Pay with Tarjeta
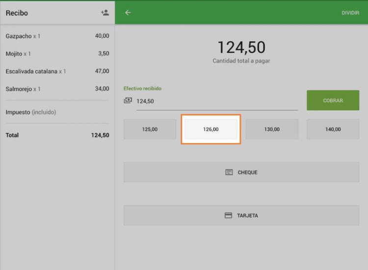This screenshot has height=270, width=368. [x=241, y=216]
